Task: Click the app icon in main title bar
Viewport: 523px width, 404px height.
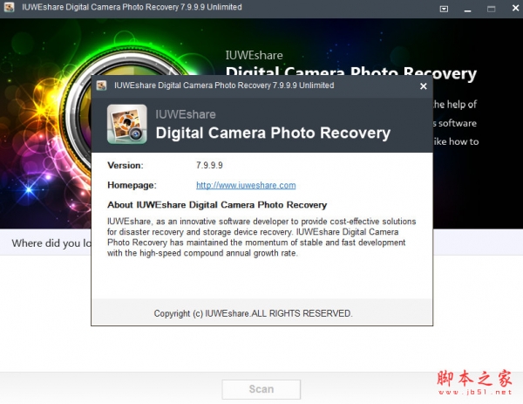Action: click(x=9, y=7)
